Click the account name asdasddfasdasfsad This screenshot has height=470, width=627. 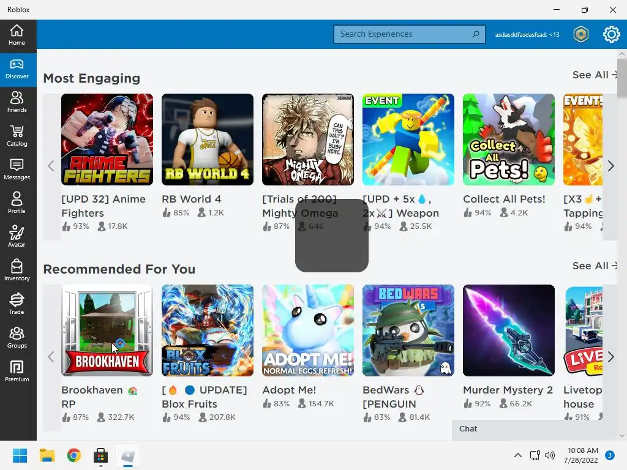click(527, 35)
